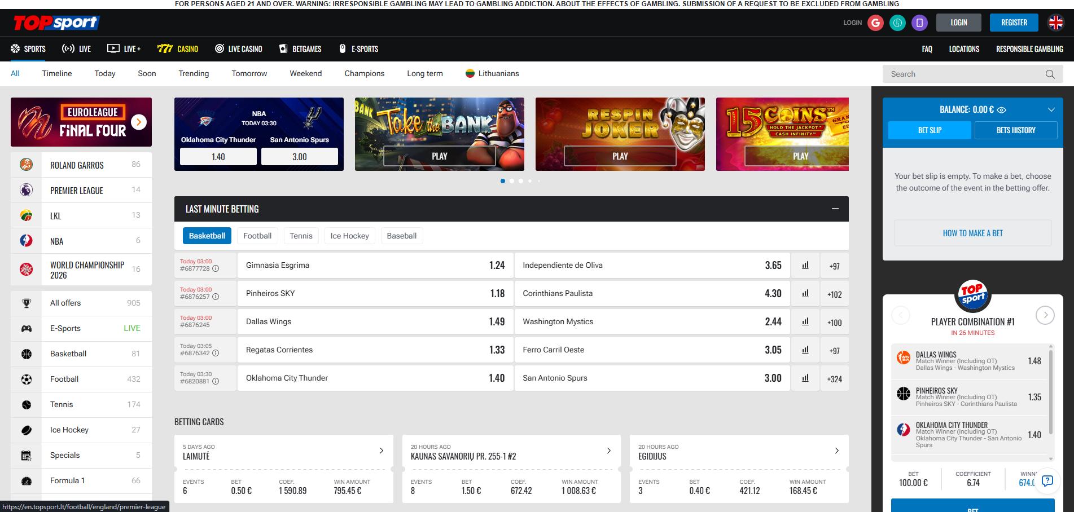The height and width of the screenshot is (512, 1074).
Task: Collapse the Last Minute Betting section
Action: (835, 209)
